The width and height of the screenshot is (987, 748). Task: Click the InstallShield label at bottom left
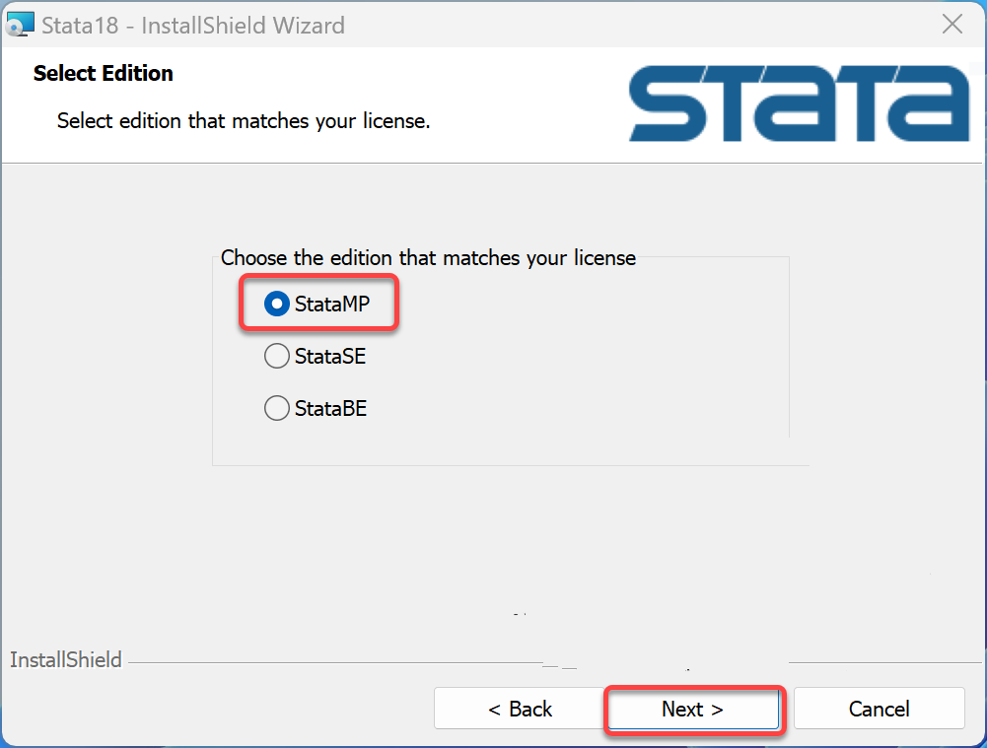click(65, 660)
